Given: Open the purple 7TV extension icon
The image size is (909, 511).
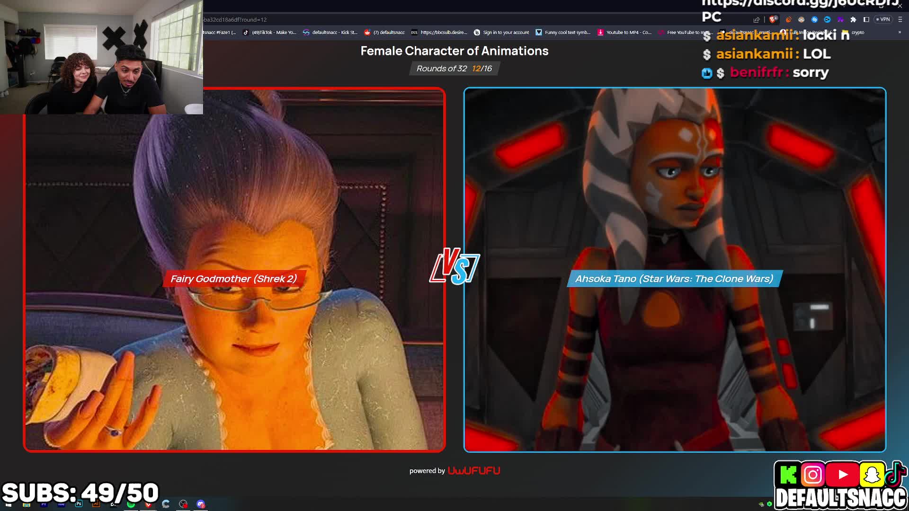Looking at the screenshot, I should (x=840, y=19).
